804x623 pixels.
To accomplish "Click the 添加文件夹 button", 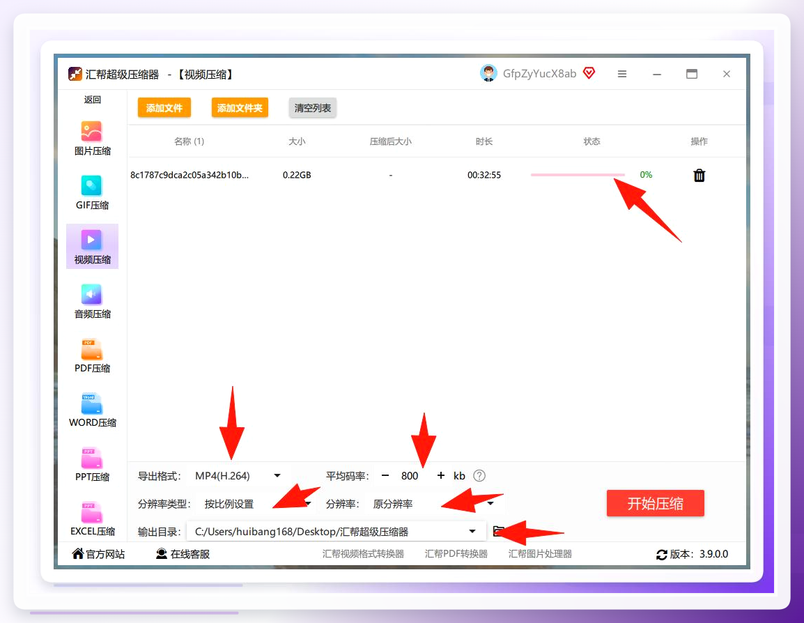I will [240, 108].
